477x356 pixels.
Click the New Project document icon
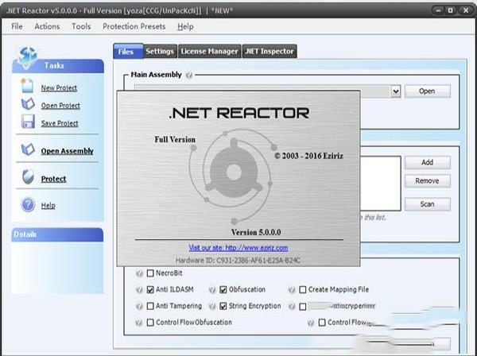[x=27, y=86]
